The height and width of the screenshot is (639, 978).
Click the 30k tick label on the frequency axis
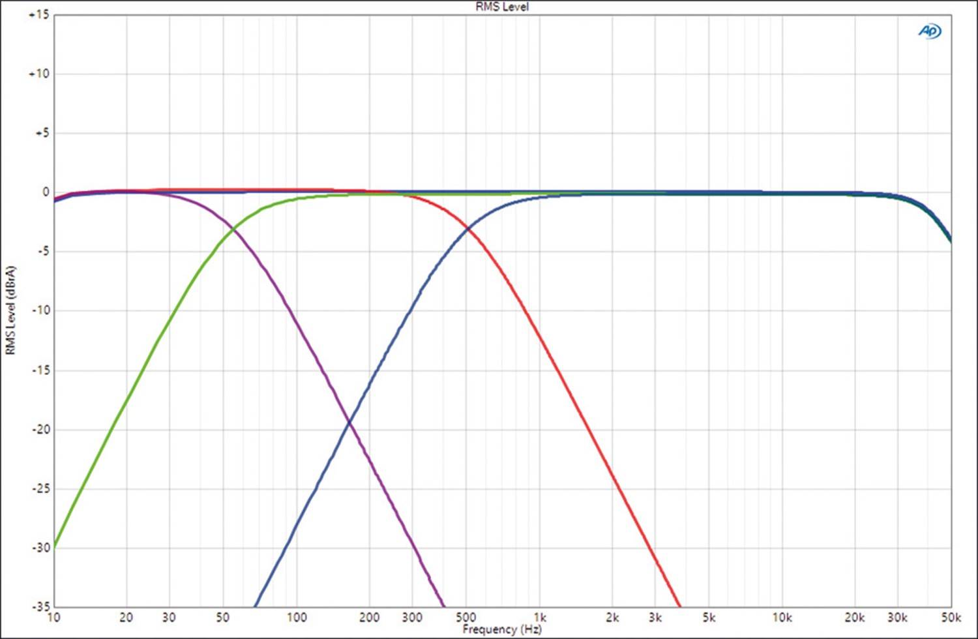point(897,617)
